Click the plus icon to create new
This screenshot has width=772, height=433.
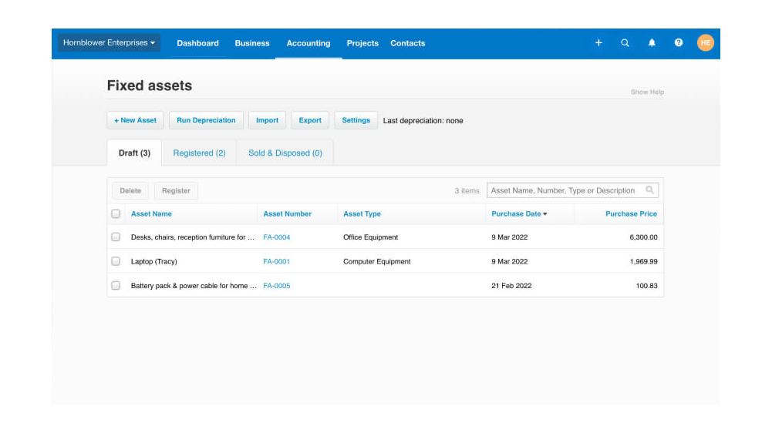[x=598, y=43]
